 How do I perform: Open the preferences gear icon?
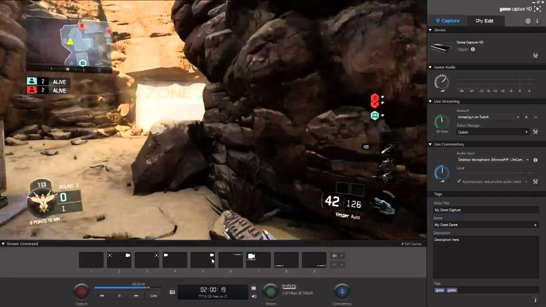click(x=528, y=21)
